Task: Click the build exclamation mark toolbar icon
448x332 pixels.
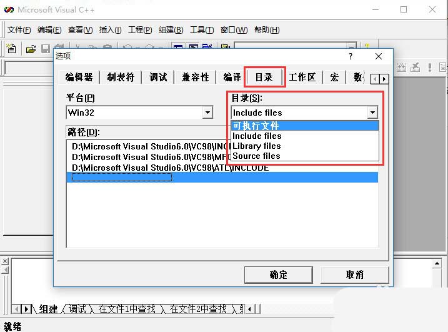Action: [x=429, y=67]
